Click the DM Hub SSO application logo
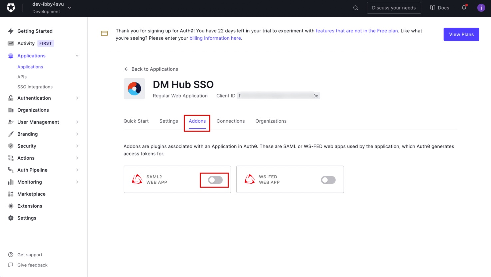This screenshot has height=277, width=491. tap(134, 89)
